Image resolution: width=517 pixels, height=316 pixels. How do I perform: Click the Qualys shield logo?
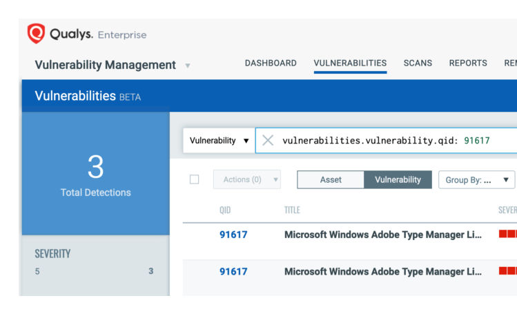[x=36, y=34]
